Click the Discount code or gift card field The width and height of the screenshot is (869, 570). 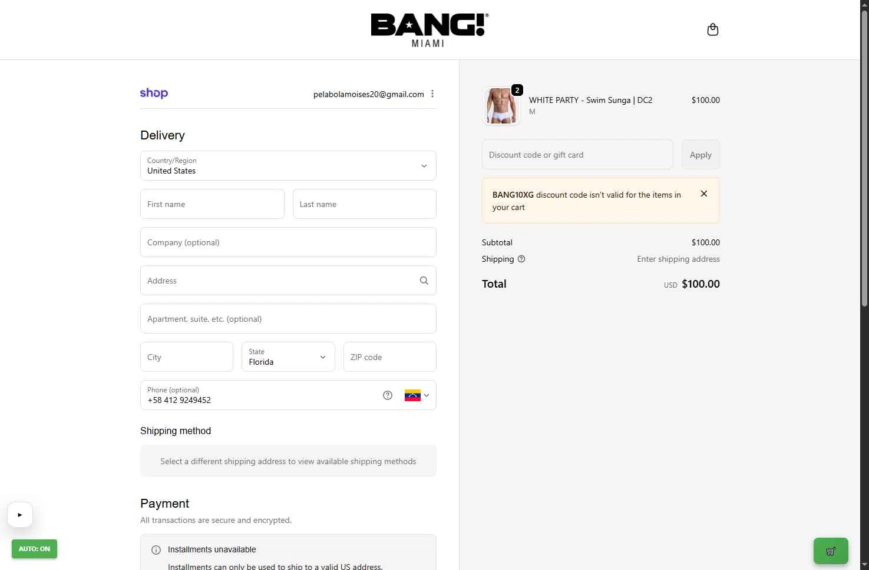pos(577,155)
